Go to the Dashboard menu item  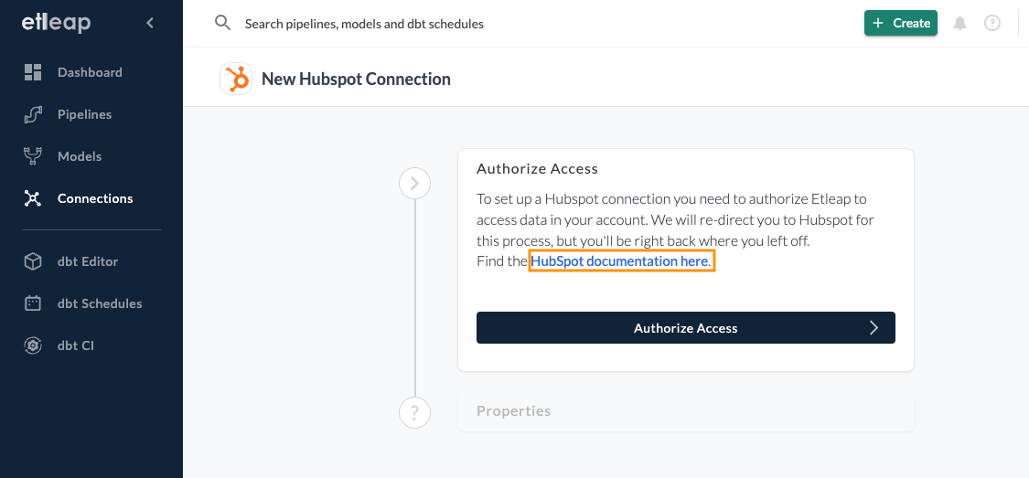point(90,72)
